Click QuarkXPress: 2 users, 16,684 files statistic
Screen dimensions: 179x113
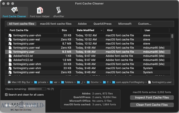point(95,97)
